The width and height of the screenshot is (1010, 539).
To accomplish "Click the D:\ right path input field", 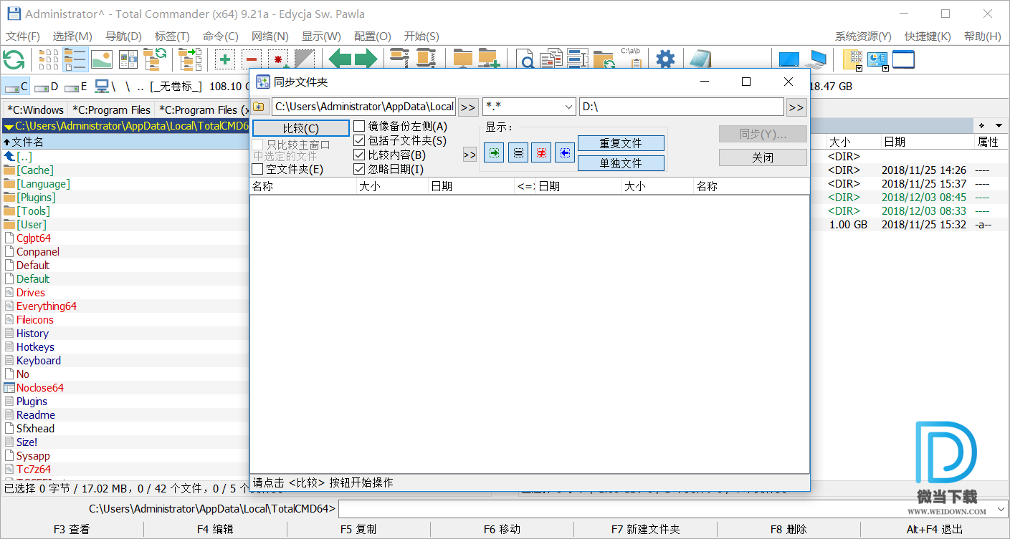I will pyautogui.click(x=682, y=107).
